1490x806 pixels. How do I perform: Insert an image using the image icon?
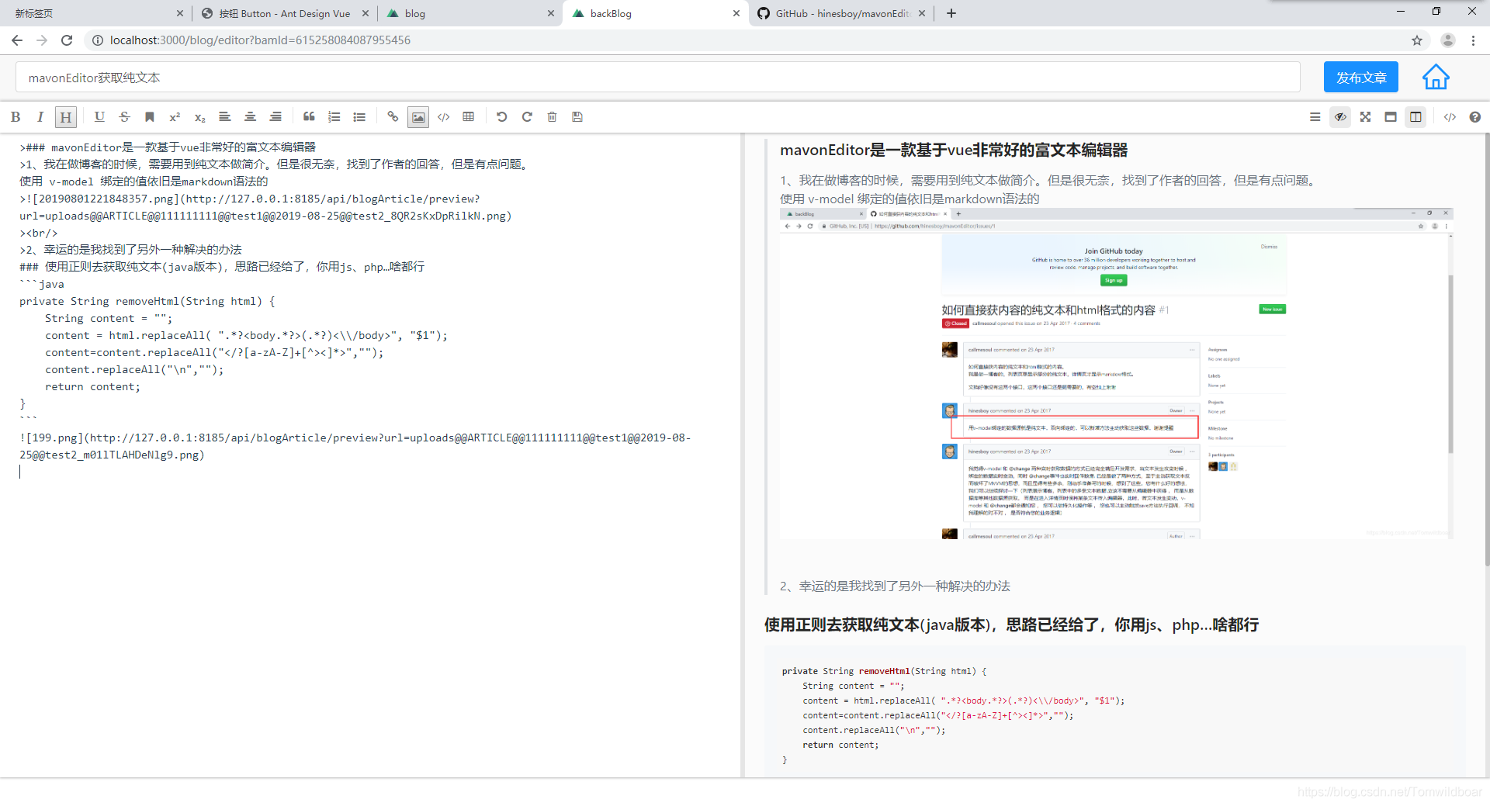pos(418,116)
